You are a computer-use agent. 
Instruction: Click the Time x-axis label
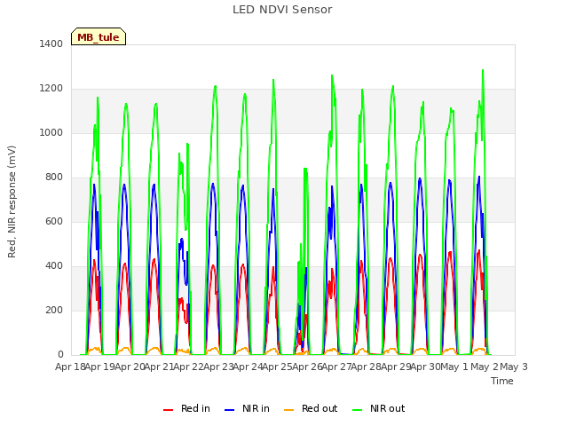502,381
